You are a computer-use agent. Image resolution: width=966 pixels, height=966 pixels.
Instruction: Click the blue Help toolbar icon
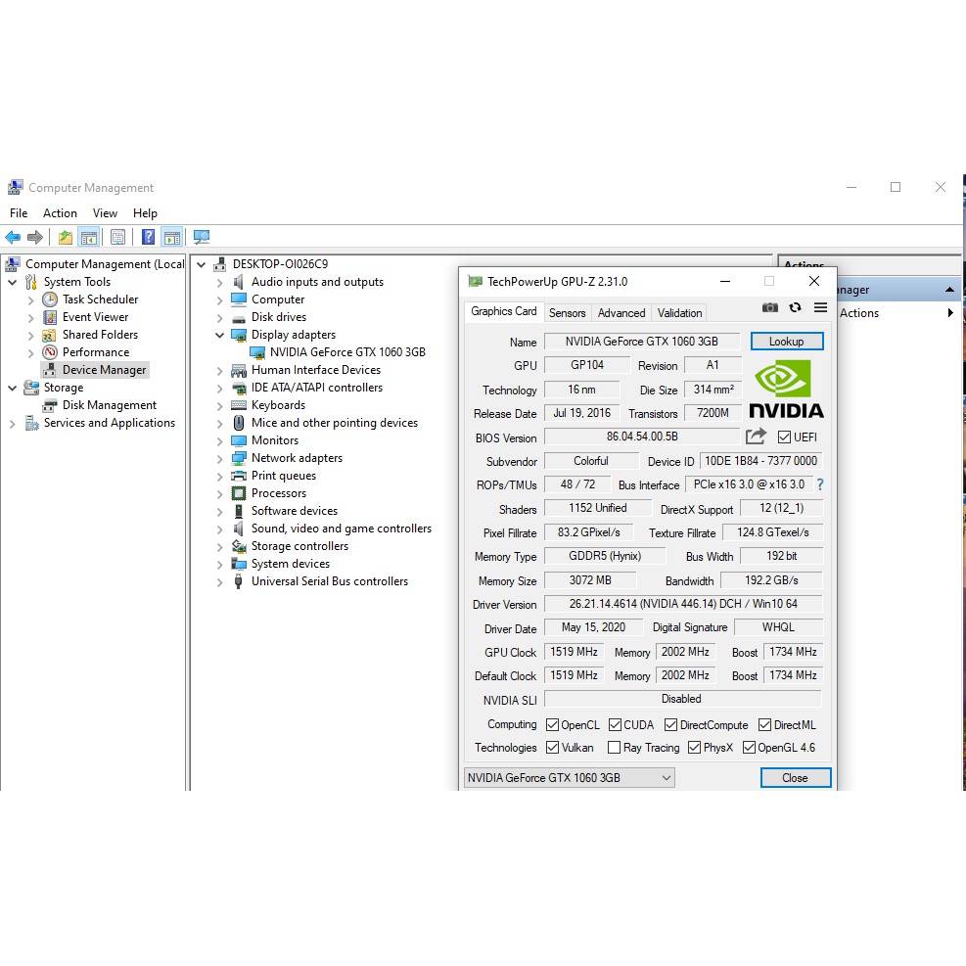[148, 237]
